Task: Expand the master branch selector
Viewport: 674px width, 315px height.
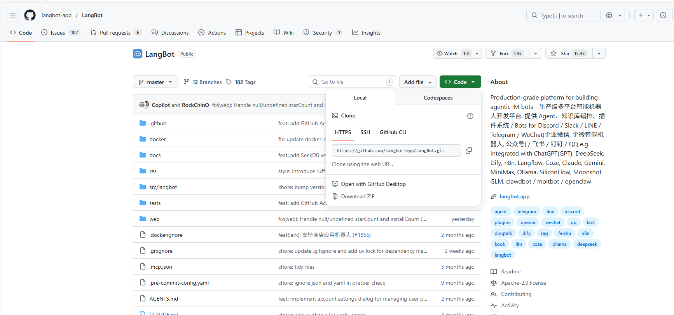Action: pos(155,82)
